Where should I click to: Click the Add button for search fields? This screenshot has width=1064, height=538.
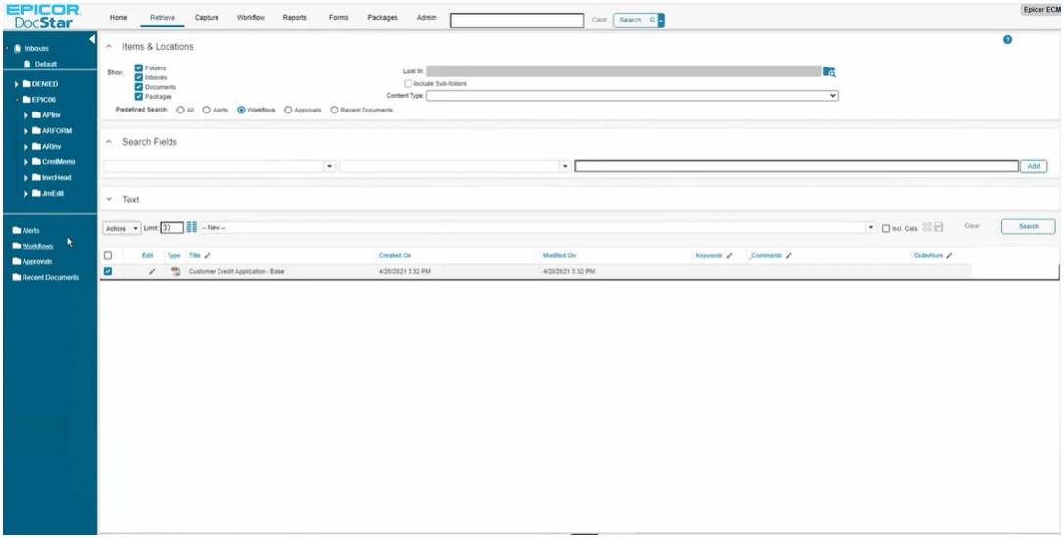point(1034,166)
